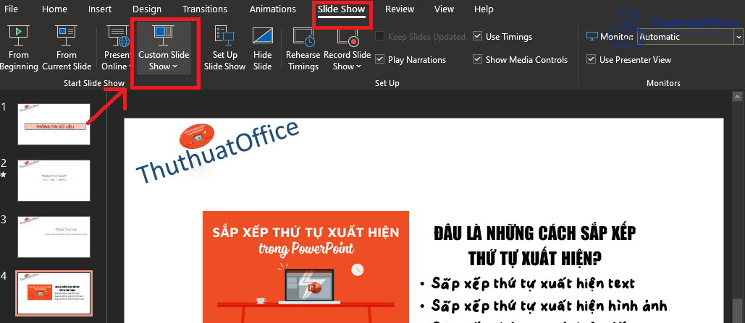Uncheck the Use Timings checkbox

coord(478,37)
